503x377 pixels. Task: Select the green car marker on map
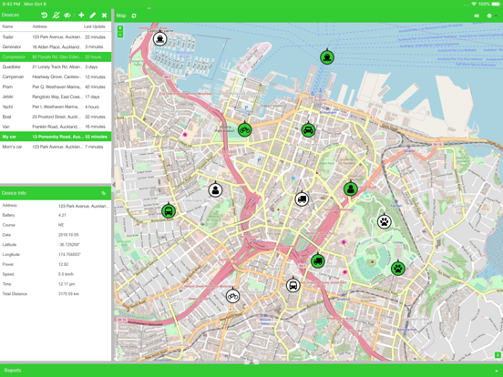coord(308,130)
